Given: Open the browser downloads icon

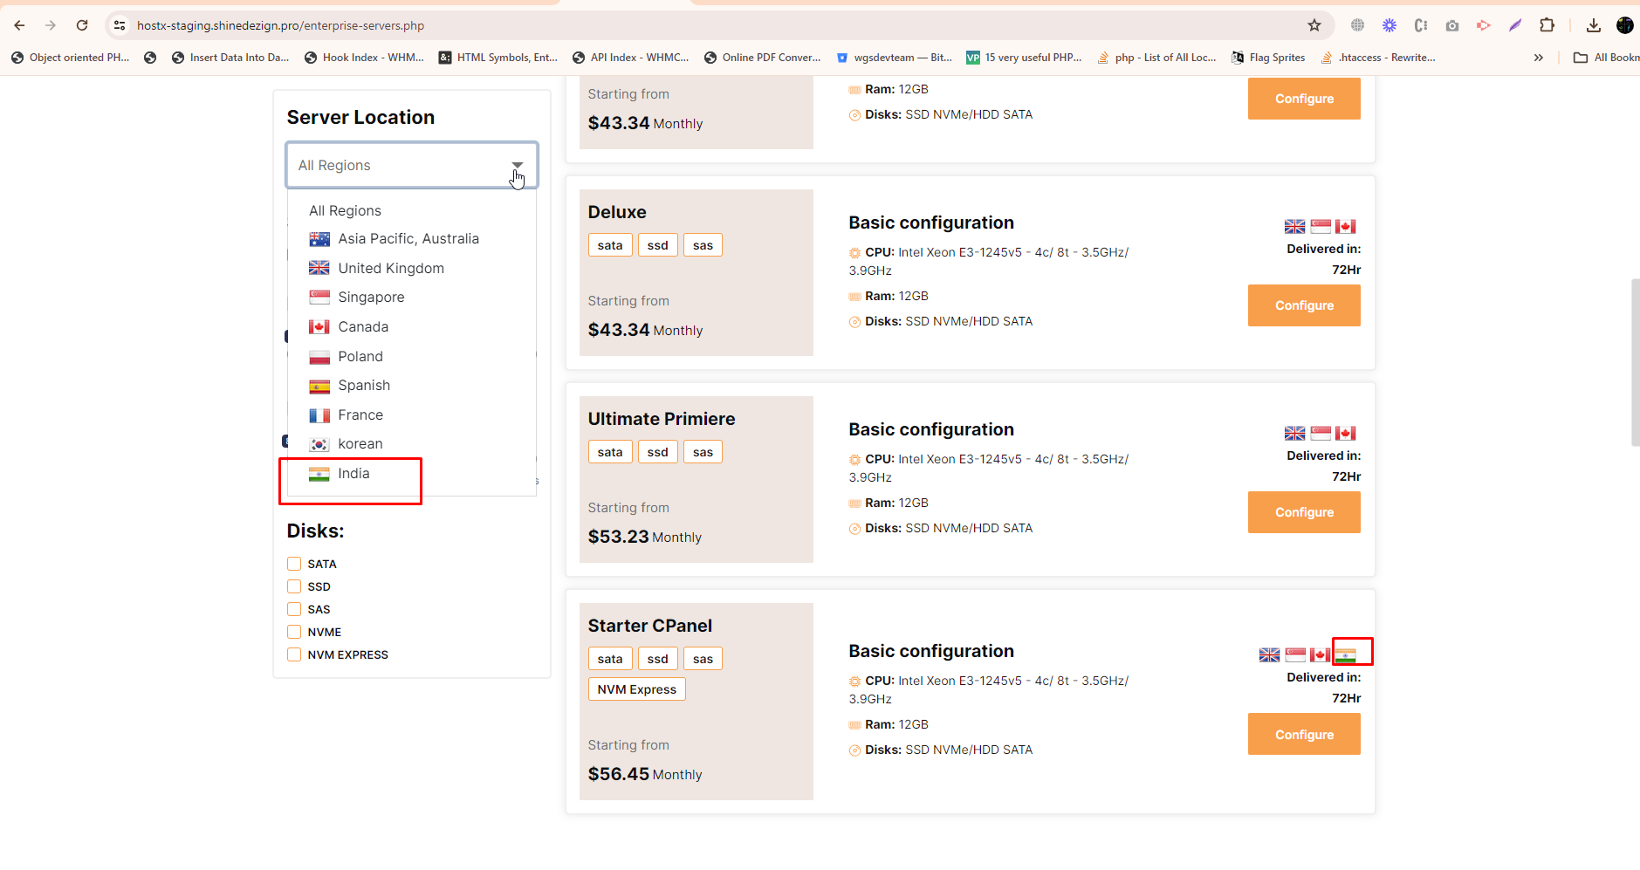Looking at the screenshot, I should click(x=1594, y=25).
